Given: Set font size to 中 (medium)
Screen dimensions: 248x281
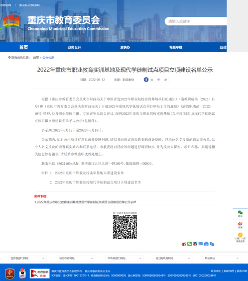Looking at the screenshot, I should (159, 80).
